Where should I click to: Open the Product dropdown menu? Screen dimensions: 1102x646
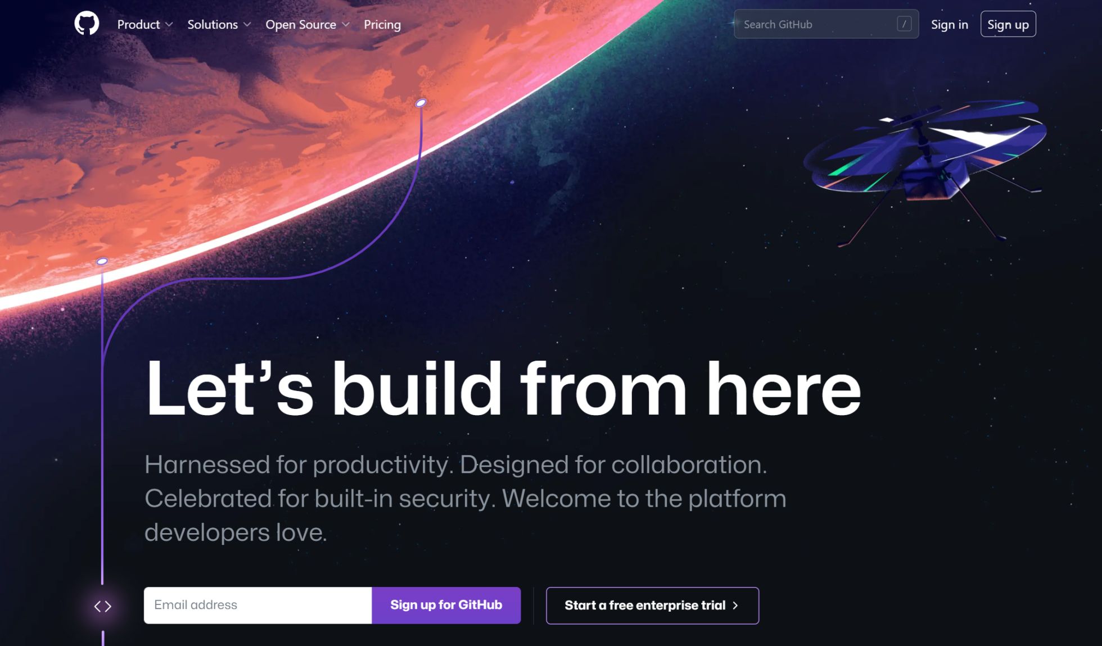145,25
